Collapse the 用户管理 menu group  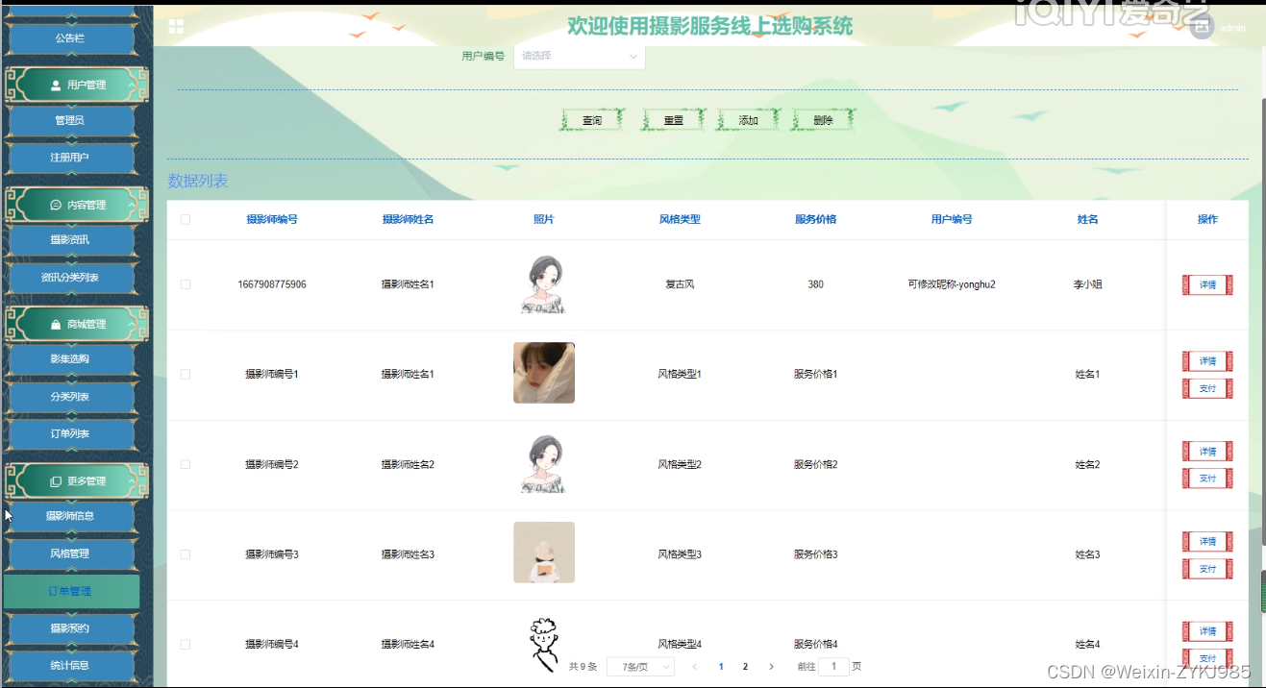coord(77,86)
